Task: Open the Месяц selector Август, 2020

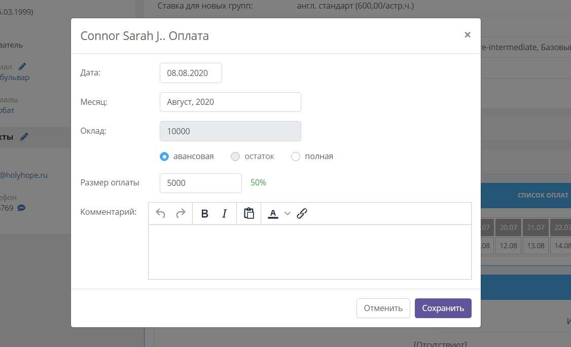Action: (x=231, y=102)
